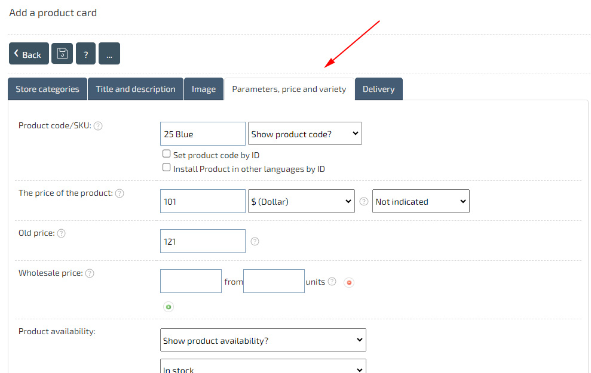Image resolution: width=591 pixels, height=373 pixels.
Task: Click the question mark help button in toolbar
Action: pyautogui.click(x=85, y=54)
